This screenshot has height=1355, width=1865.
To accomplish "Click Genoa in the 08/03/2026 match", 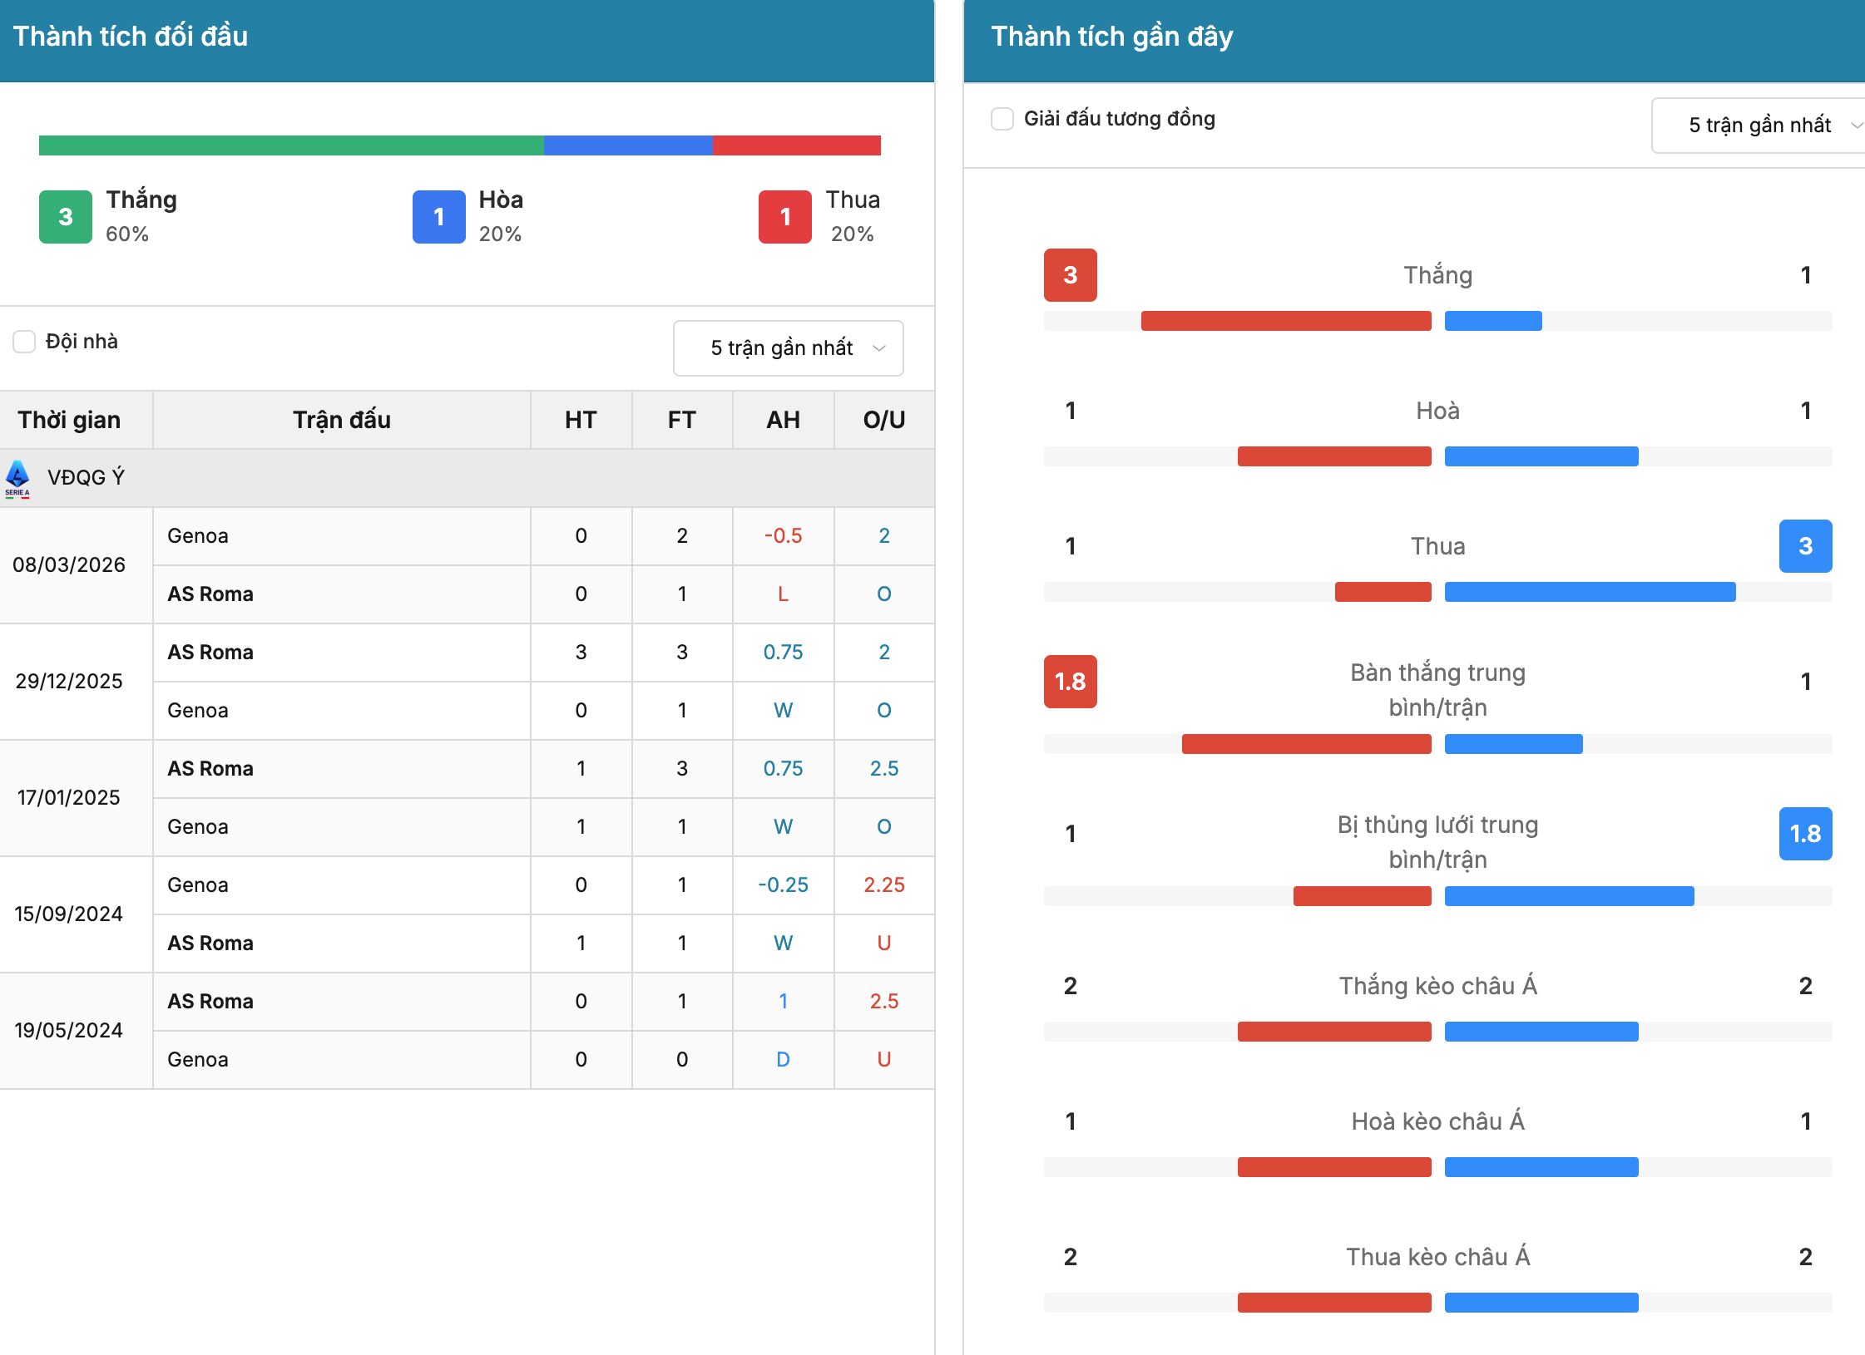I will 198,536.
